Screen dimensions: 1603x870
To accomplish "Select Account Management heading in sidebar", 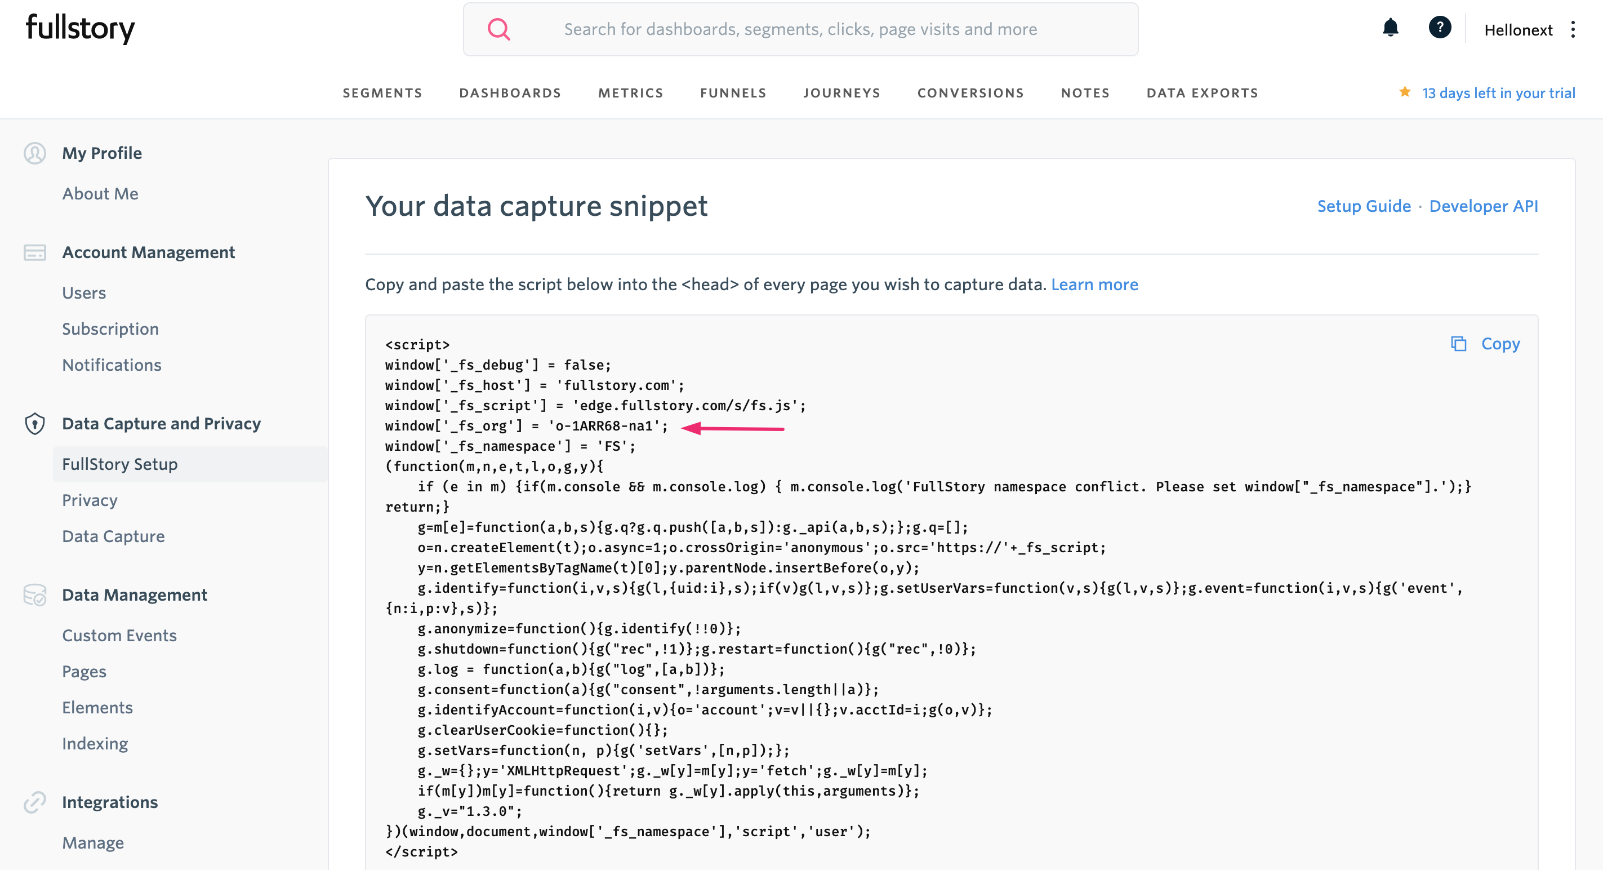I will coord(148,252).
